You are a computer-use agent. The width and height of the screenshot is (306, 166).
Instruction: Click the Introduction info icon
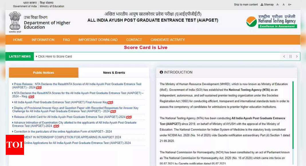(x=161, y=72)
